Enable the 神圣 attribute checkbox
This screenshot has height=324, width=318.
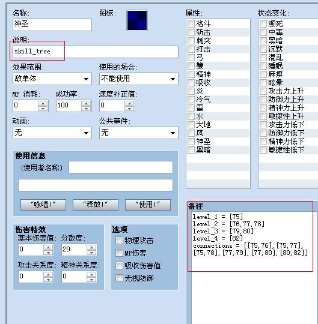tap(191, 142)
